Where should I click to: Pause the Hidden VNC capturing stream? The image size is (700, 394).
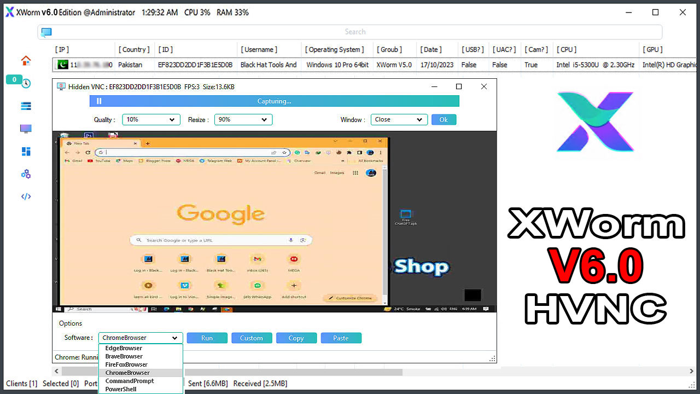click(x=98, y=101)
